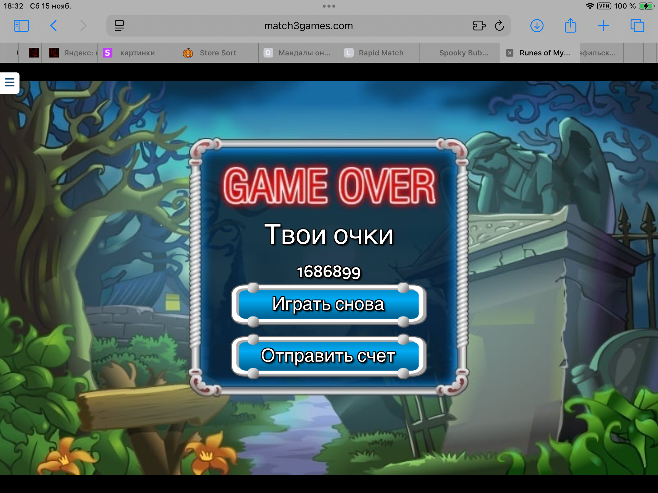This screenshot has height=493, width=658.
Task: Open the hamburger game menu
Action: coord(10,82)
